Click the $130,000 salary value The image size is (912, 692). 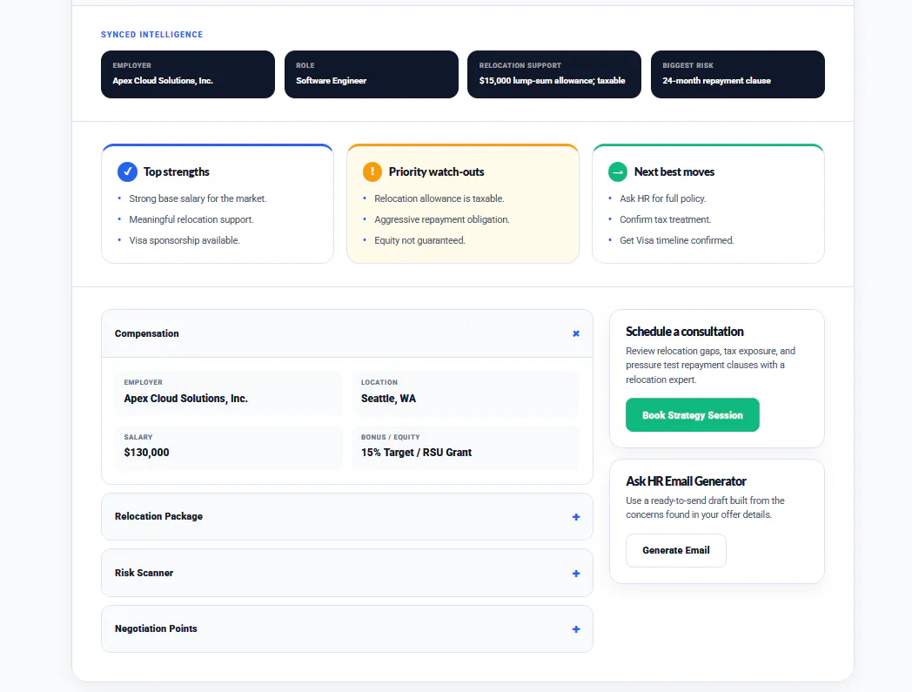(146, 453)
